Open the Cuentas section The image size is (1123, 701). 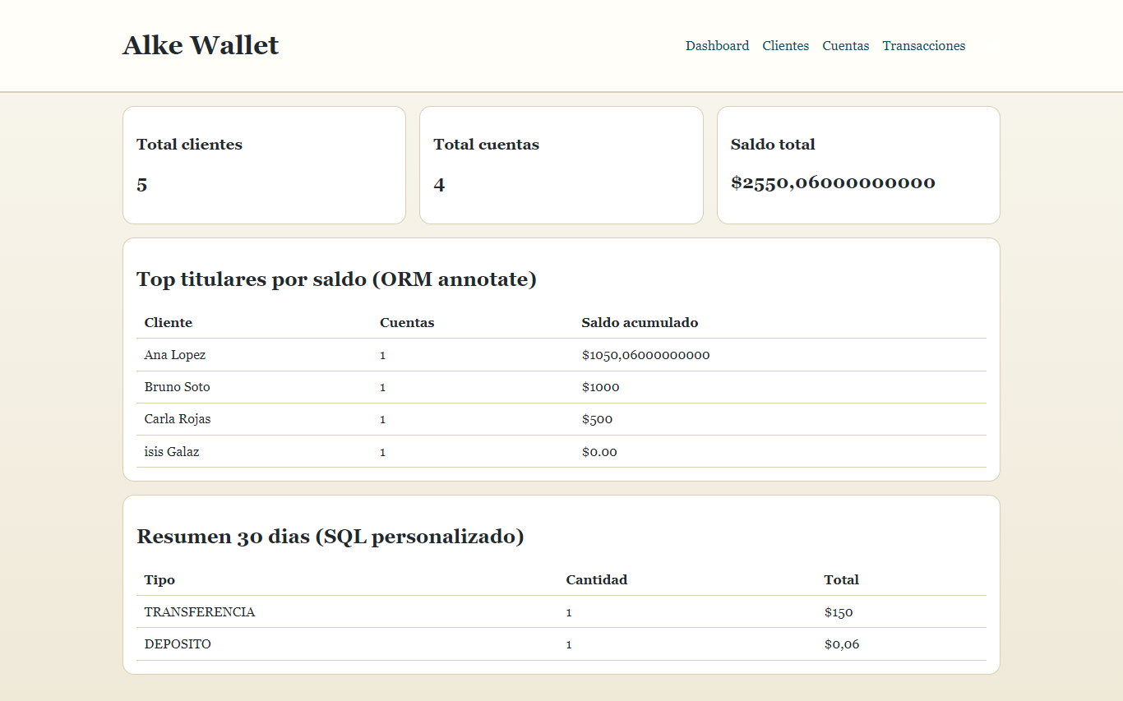tap(845, 46)
